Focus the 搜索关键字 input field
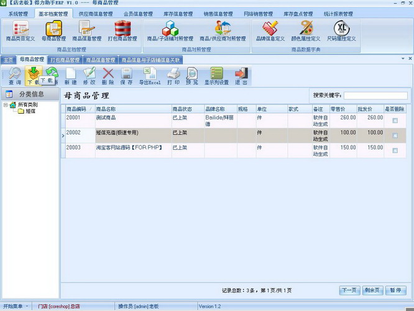 tap(375, 95)
